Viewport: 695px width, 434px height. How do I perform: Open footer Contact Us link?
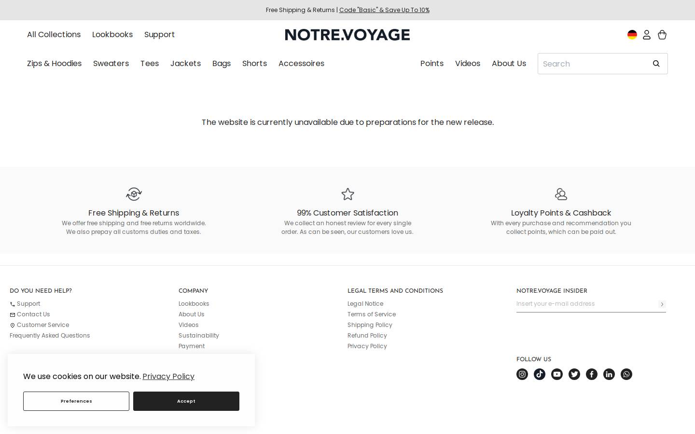tap(30, 314)
